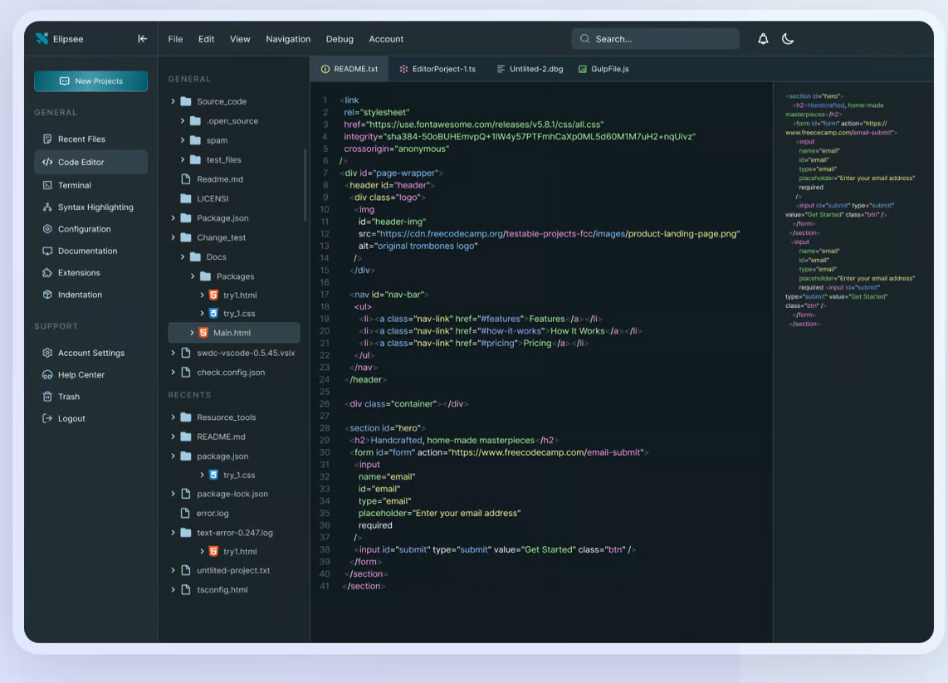Click the Elipsee logo icon

click(42, 39)
